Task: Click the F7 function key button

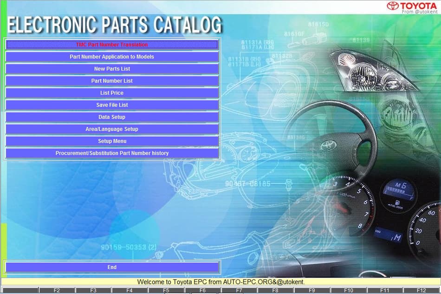Action: (239, 290)
